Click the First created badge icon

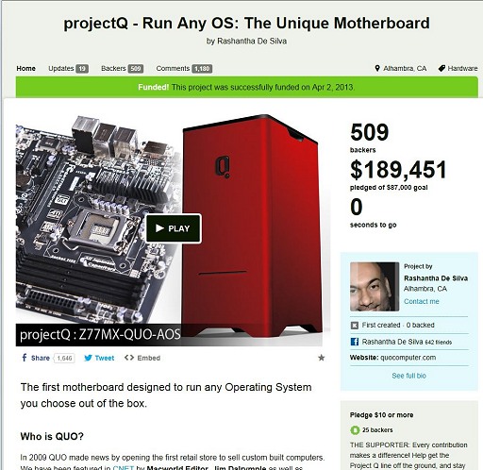(x=355, y=326)
